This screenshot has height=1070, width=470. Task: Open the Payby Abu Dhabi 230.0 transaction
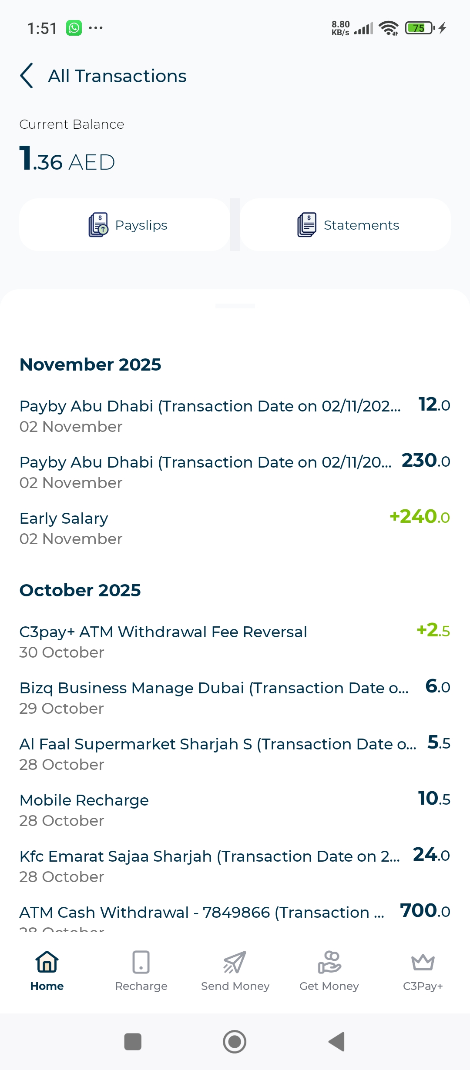[235, 472]
